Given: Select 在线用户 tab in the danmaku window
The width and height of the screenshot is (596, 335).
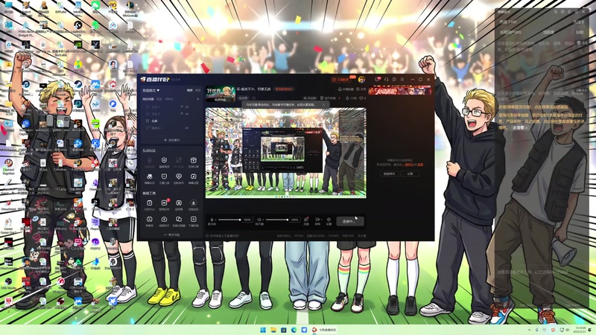Looking at the screenshot, I should [x=510, y=32].
